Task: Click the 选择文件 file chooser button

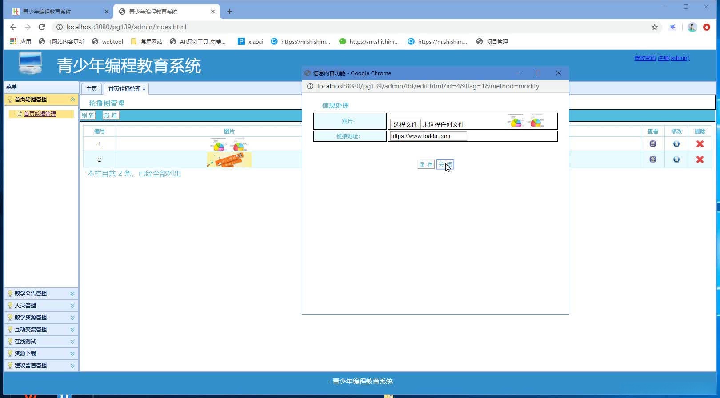Action: [405, 124]
